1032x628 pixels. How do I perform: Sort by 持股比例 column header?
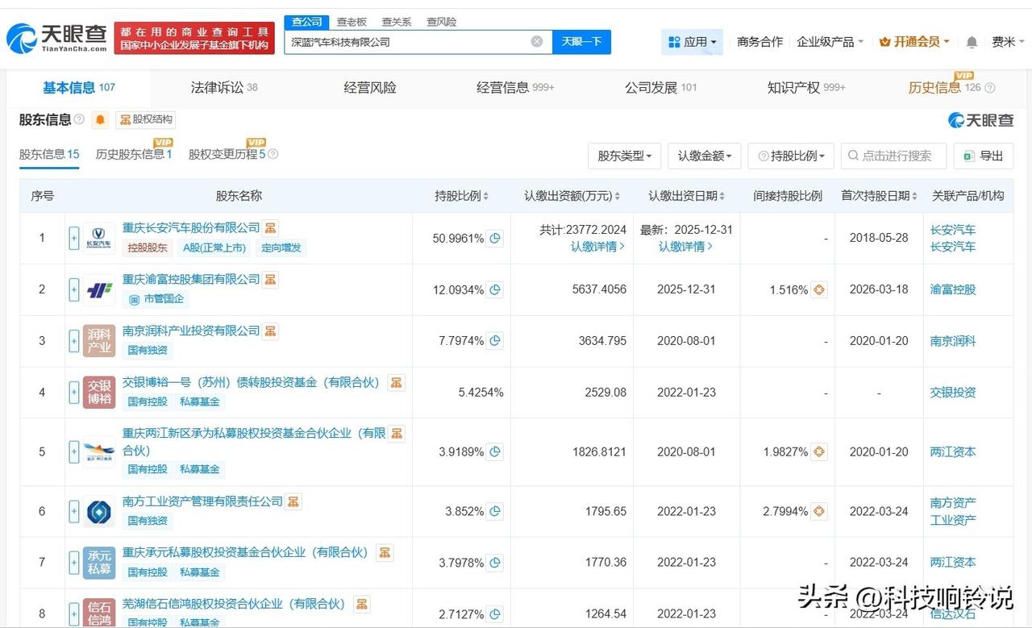click(x=461, y=196)
